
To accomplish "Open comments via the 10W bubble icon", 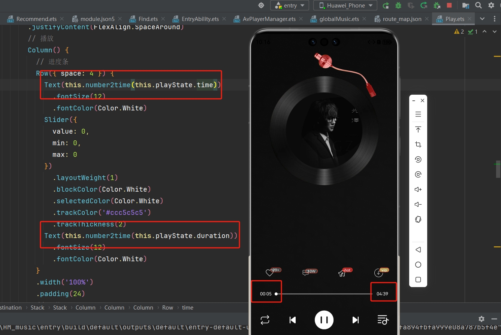I will [x=306, y=273].
